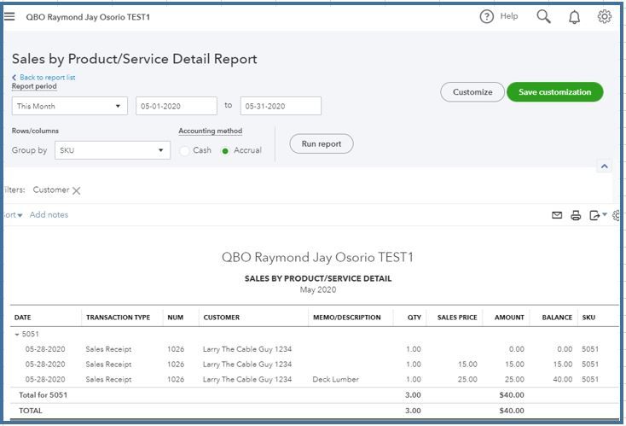Viewport: 626px width, 426px height.
Task: Print the report using printer icon
Action: pos(576,216)
